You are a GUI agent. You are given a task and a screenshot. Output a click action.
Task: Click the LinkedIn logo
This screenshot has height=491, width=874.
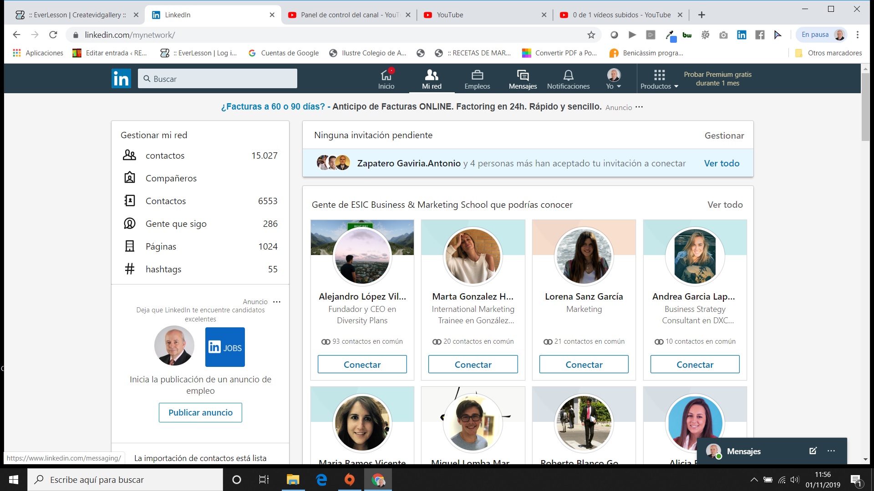[121, 79]
